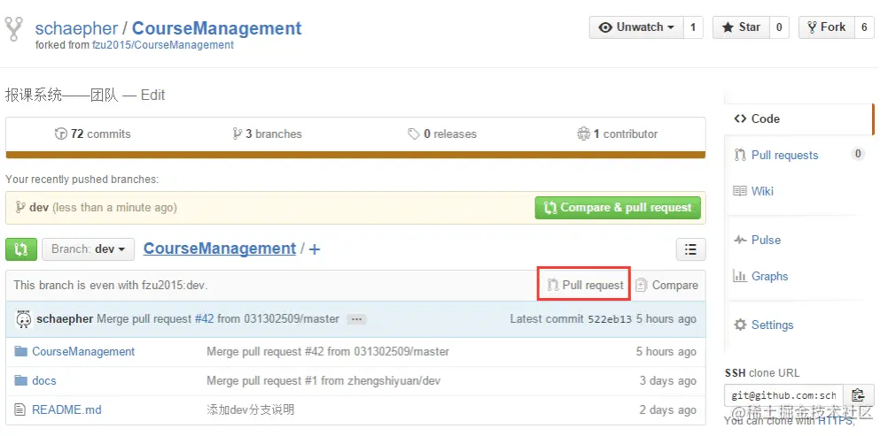Image resolution: width=888 pixels, height=436 pixels.
Task: Open the Branch: dev dropdown
Action: 88,249
